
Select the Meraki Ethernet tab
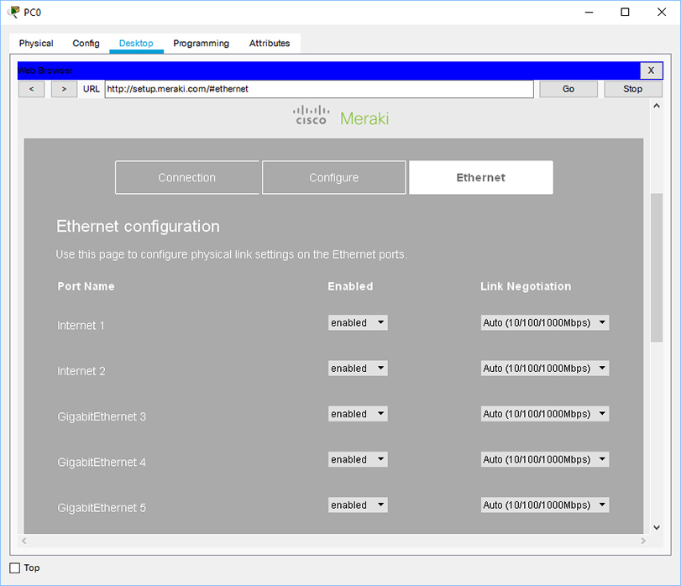481,177
